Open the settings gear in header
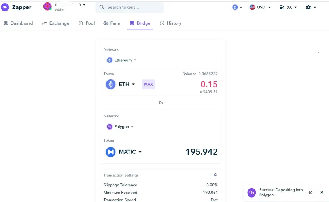The height and width of the screenshot is (202, 329). click(308, 7)
